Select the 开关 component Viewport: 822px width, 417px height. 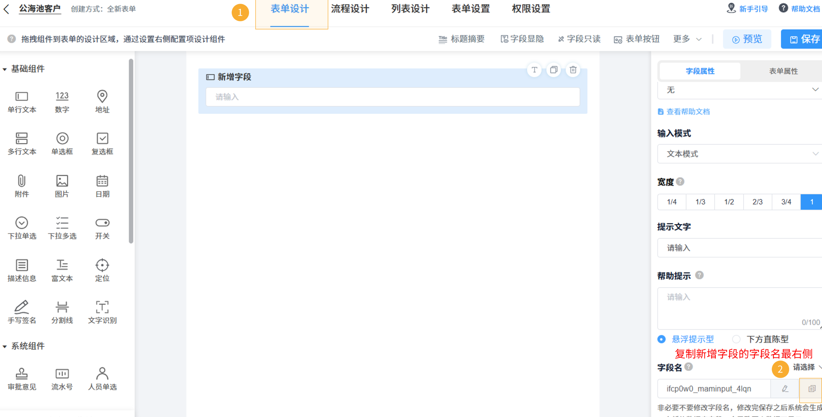(102, 228)
